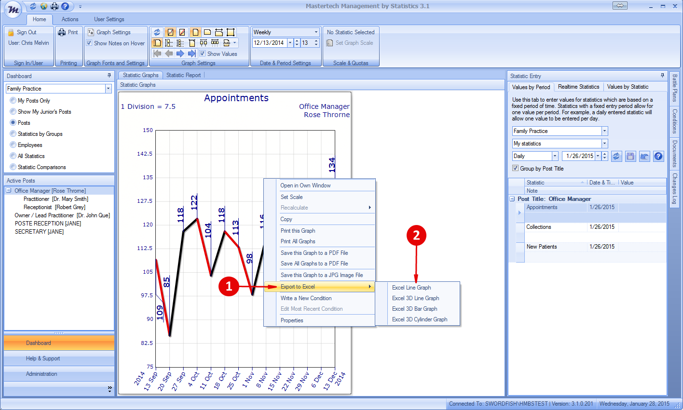
Task: Click the crossed-out line graph icon
Action: [182, 32]
